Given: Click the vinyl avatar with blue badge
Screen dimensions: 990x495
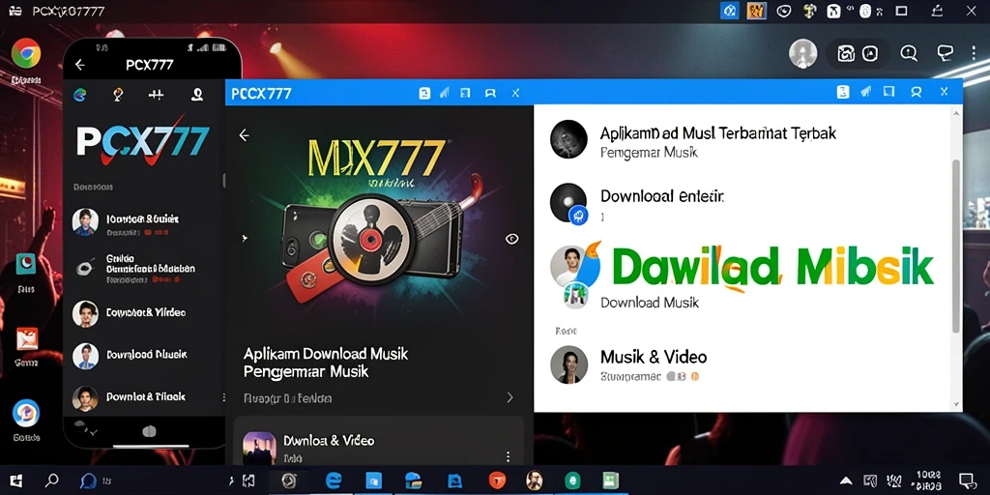Looking at the screenshot, I should click(568, 203).
